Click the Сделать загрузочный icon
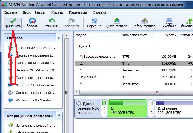Image resolution: width=193 pixels, height=133 pixels. coord(10,93)
